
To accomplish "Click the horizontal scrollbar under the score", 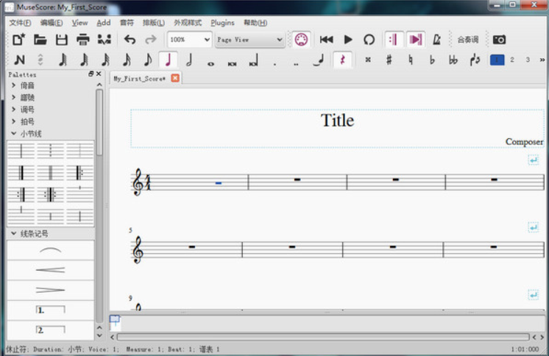I will click(x=323, y=337).
